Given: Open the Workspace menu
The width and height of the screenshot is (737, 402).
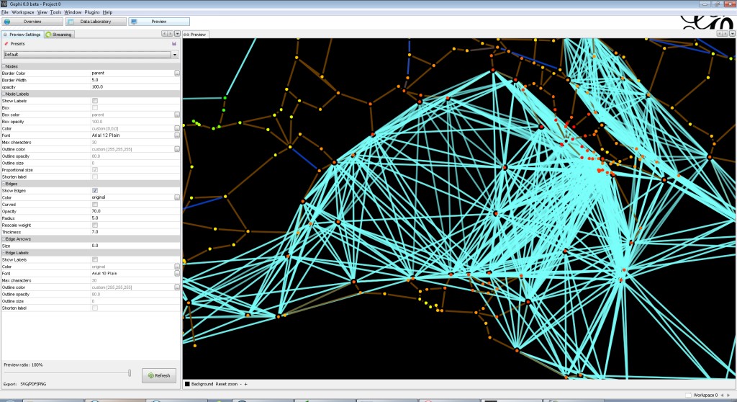Looking at the screenshot, I should [x=22, y=12].
